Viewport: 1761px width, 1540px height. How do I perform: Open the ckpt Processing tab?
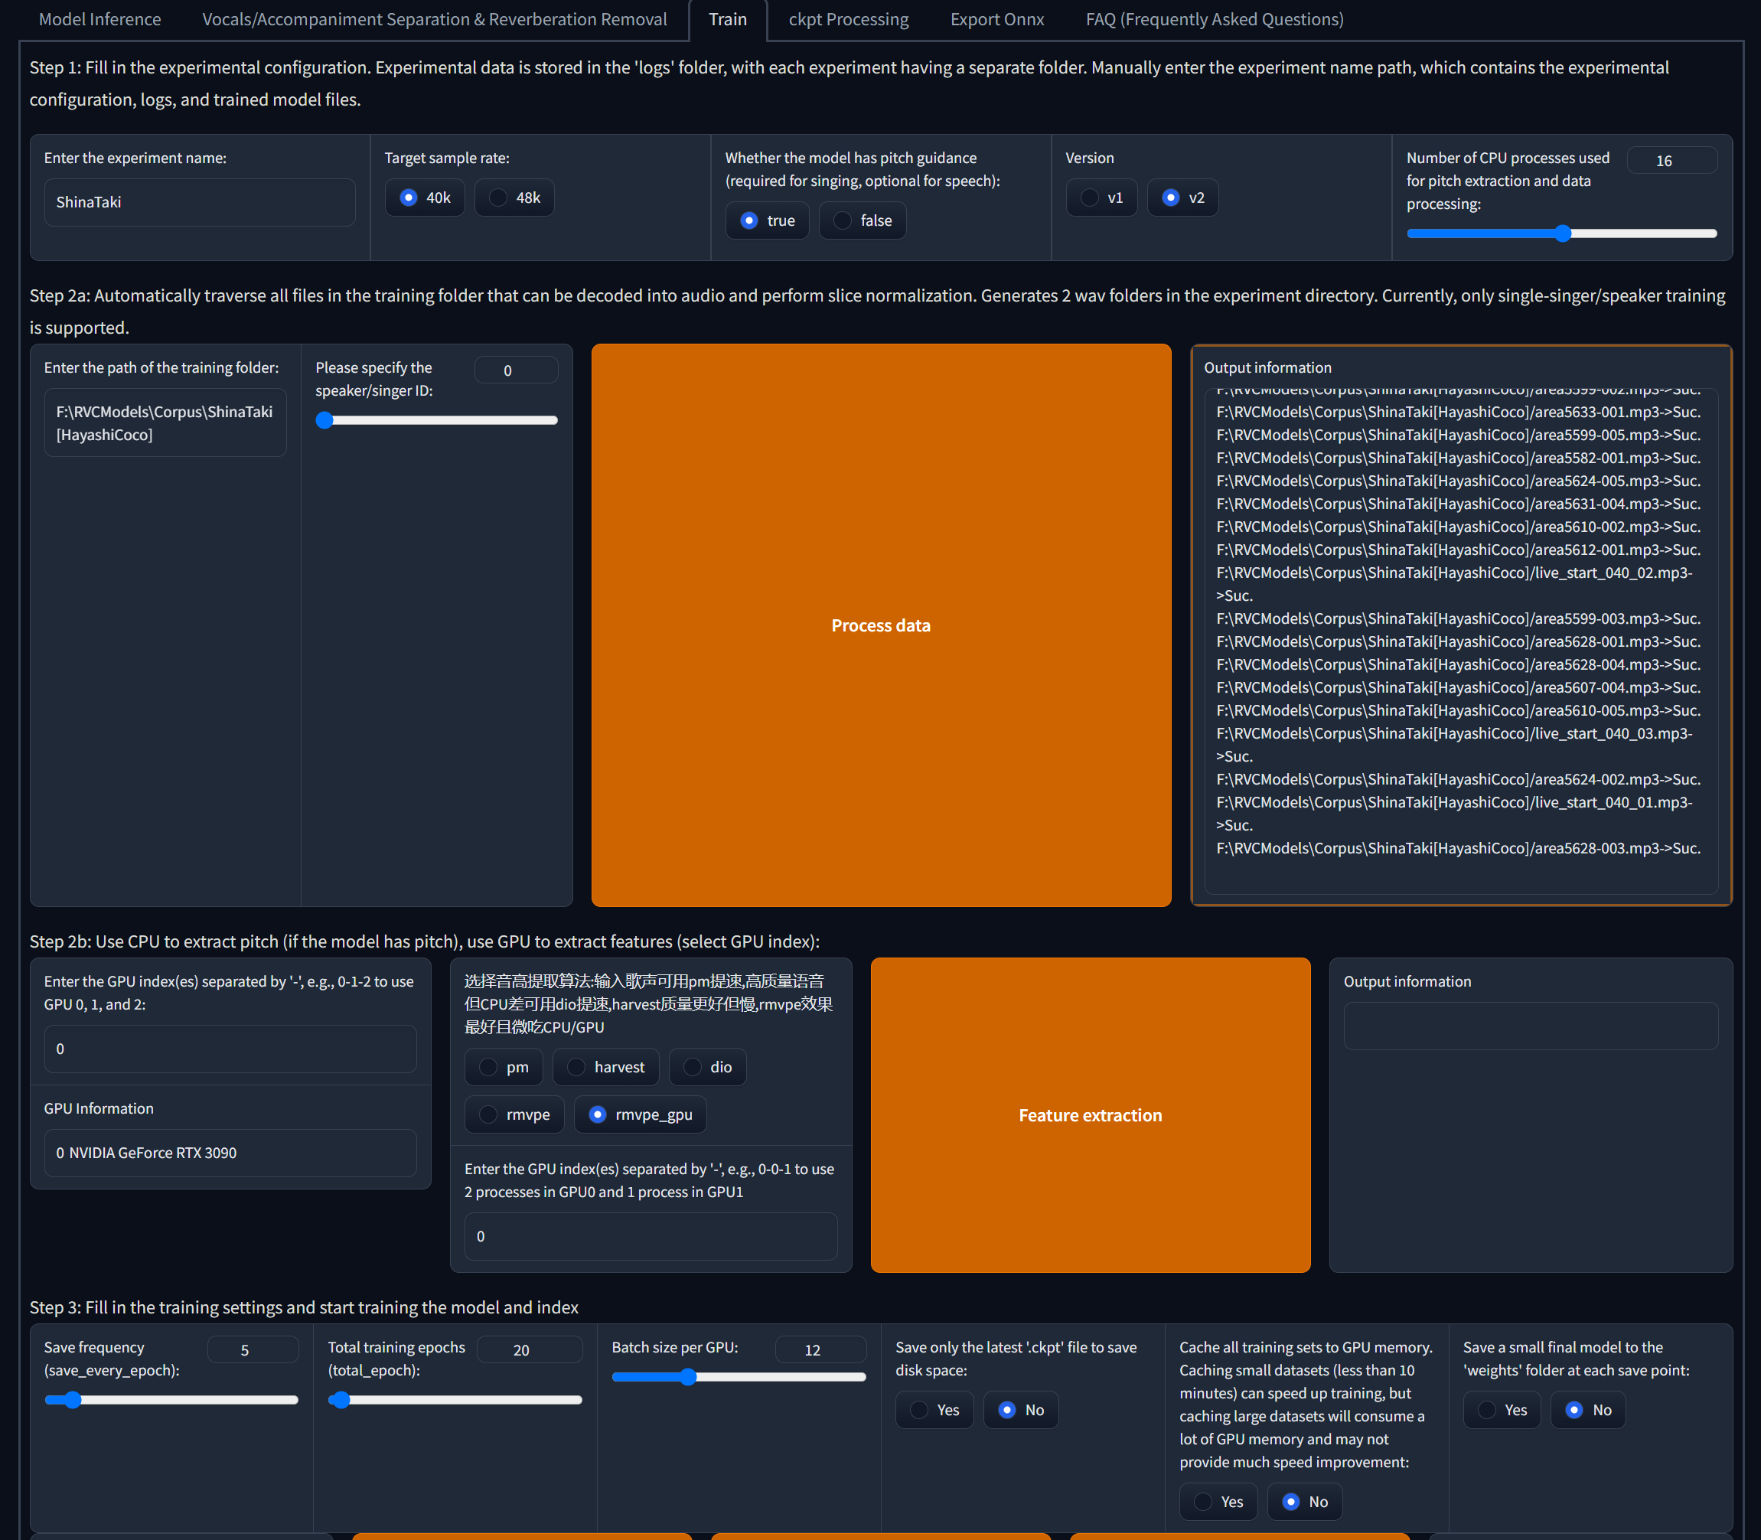[x=848, y=19]
